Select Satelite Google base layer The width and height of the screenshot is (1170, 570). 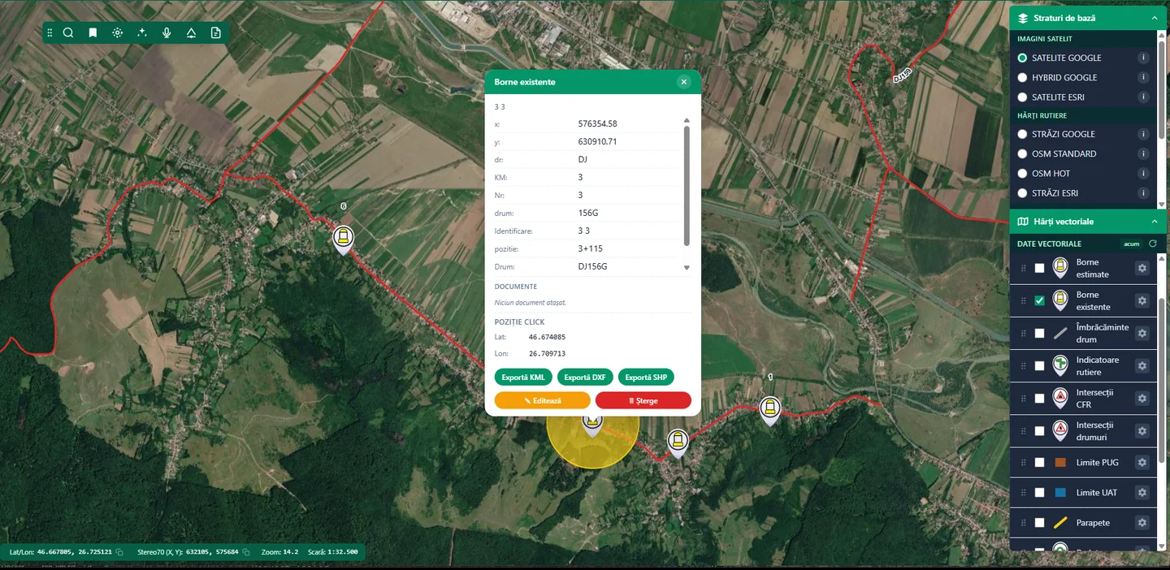[x=1022, y=58]
